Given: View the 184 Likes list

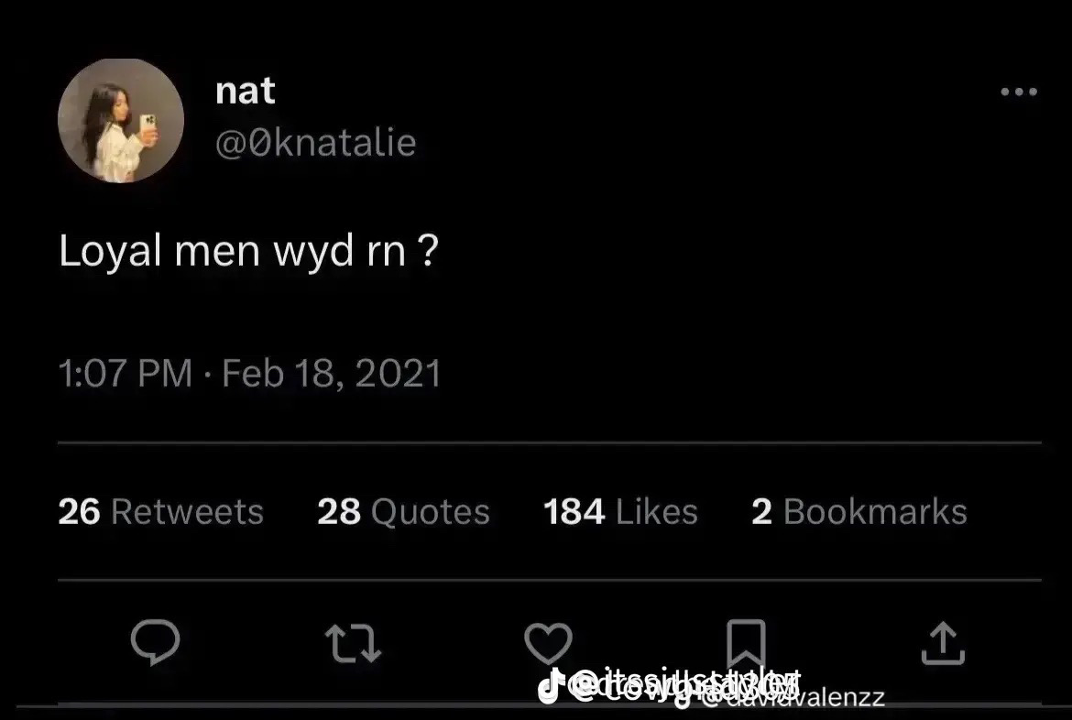Looking at the screenshot, I should click(620, 511).
